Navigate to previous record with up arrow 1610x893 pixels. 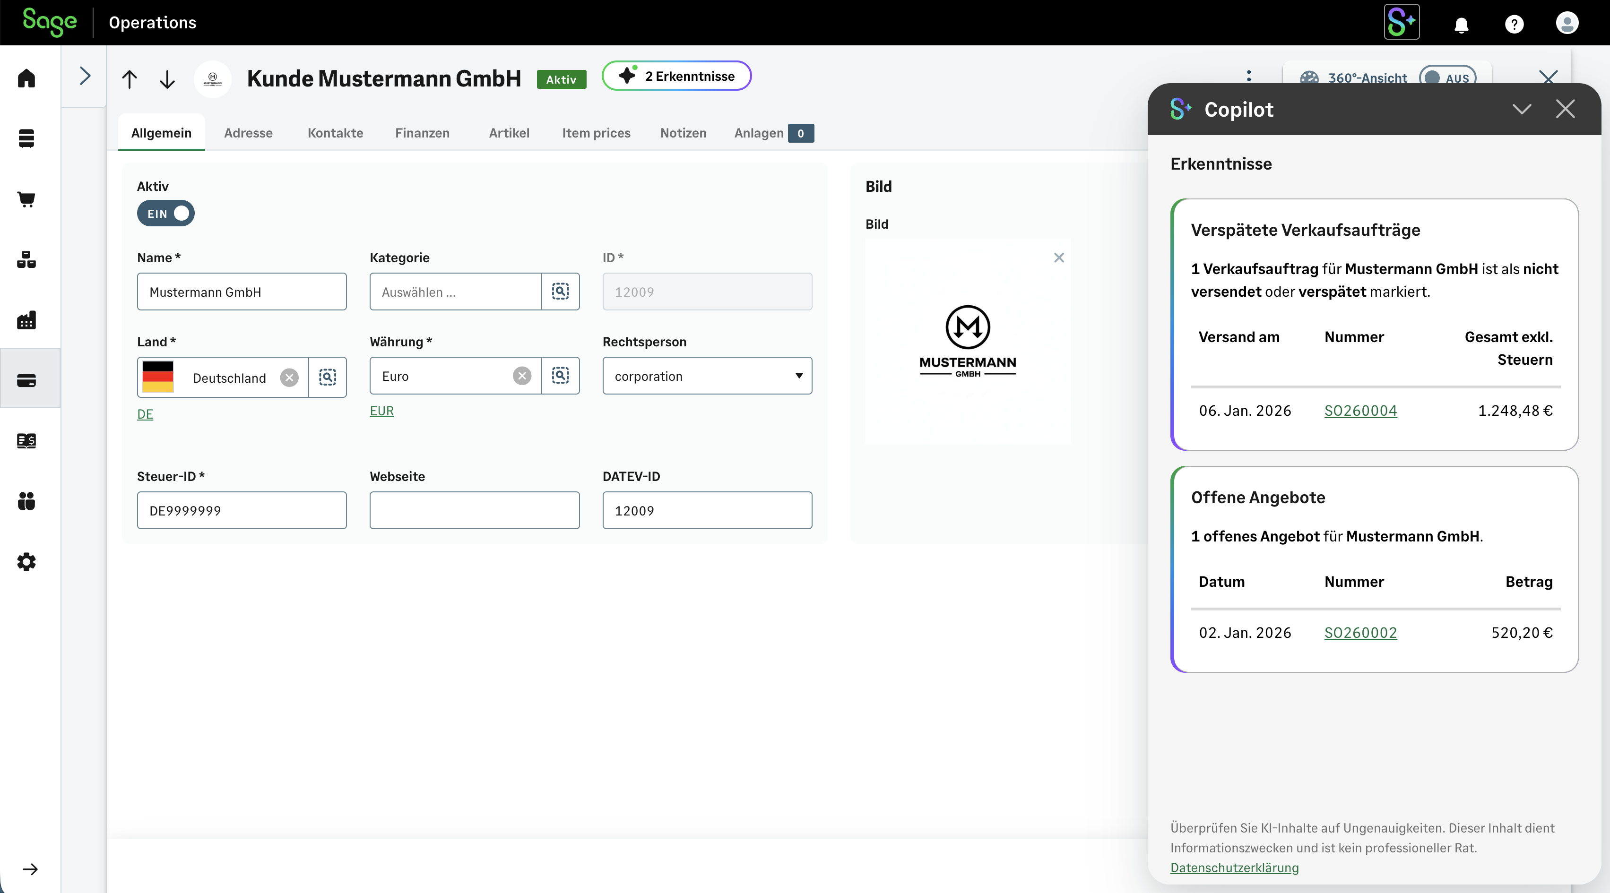pyautogui.click(x=130, y=79)
